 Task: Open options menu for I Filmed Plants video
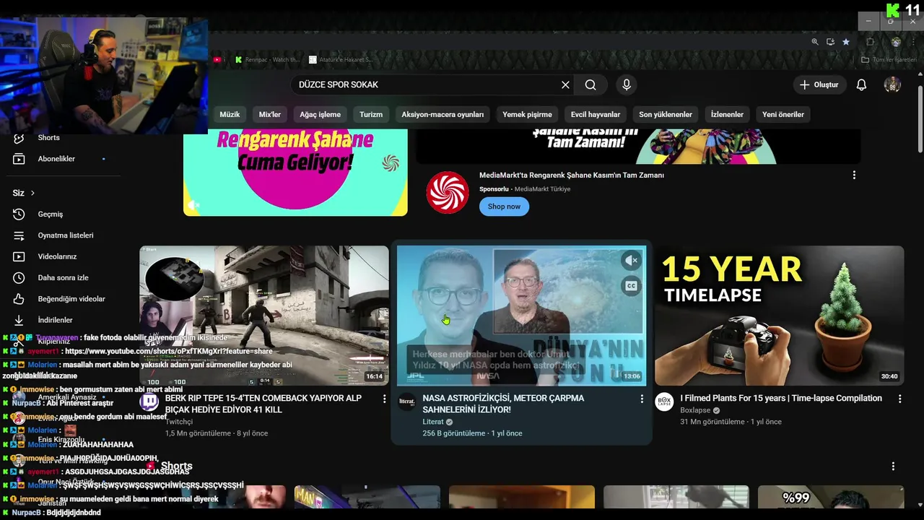[x=899, y=399]
